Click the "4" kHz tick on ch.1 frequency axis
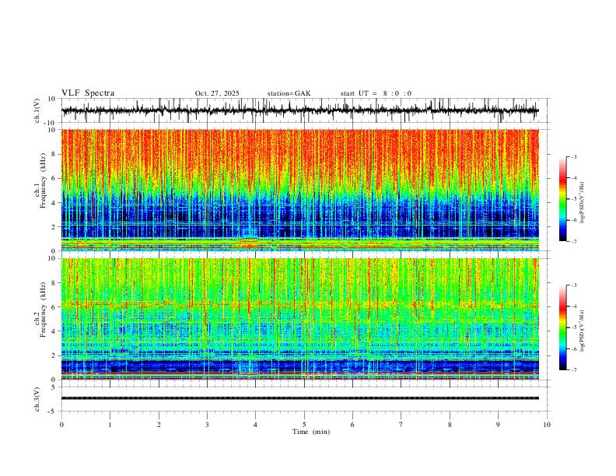616x476 pixels. [54, 203]
